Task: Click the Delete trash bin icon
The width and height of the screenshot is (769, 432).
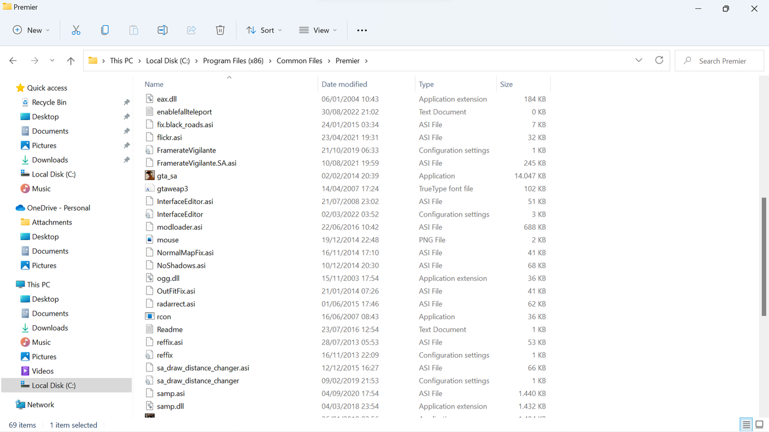Action: pyautogui.click(x=220, y=30)
